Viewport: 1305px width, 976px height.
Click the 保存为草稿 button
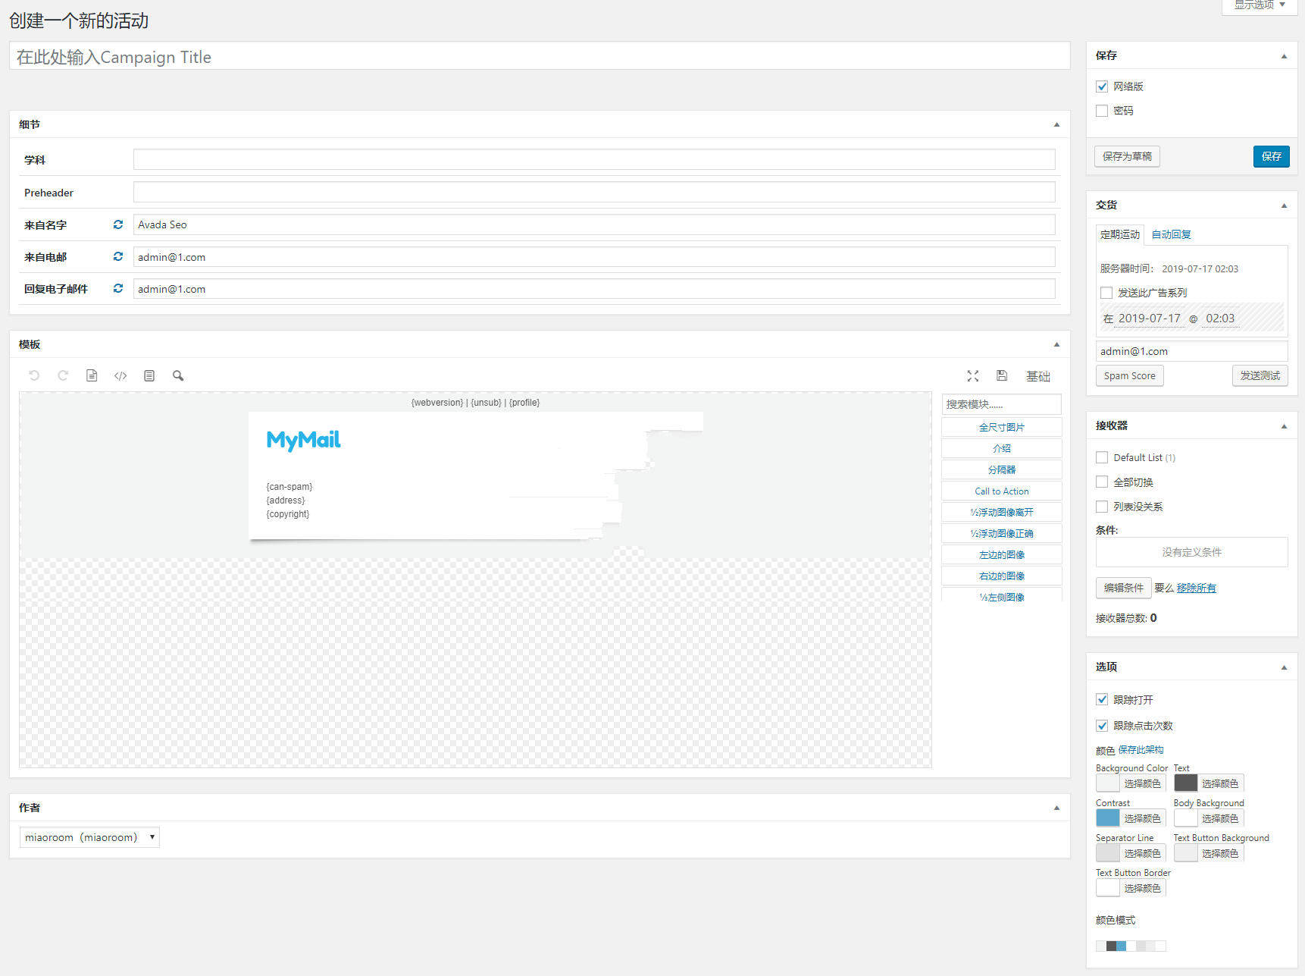1127,156
